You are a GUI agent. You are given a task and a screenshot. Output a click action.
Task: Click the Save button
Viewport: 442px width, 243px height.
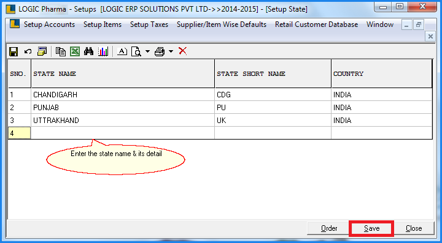[371, 228]
